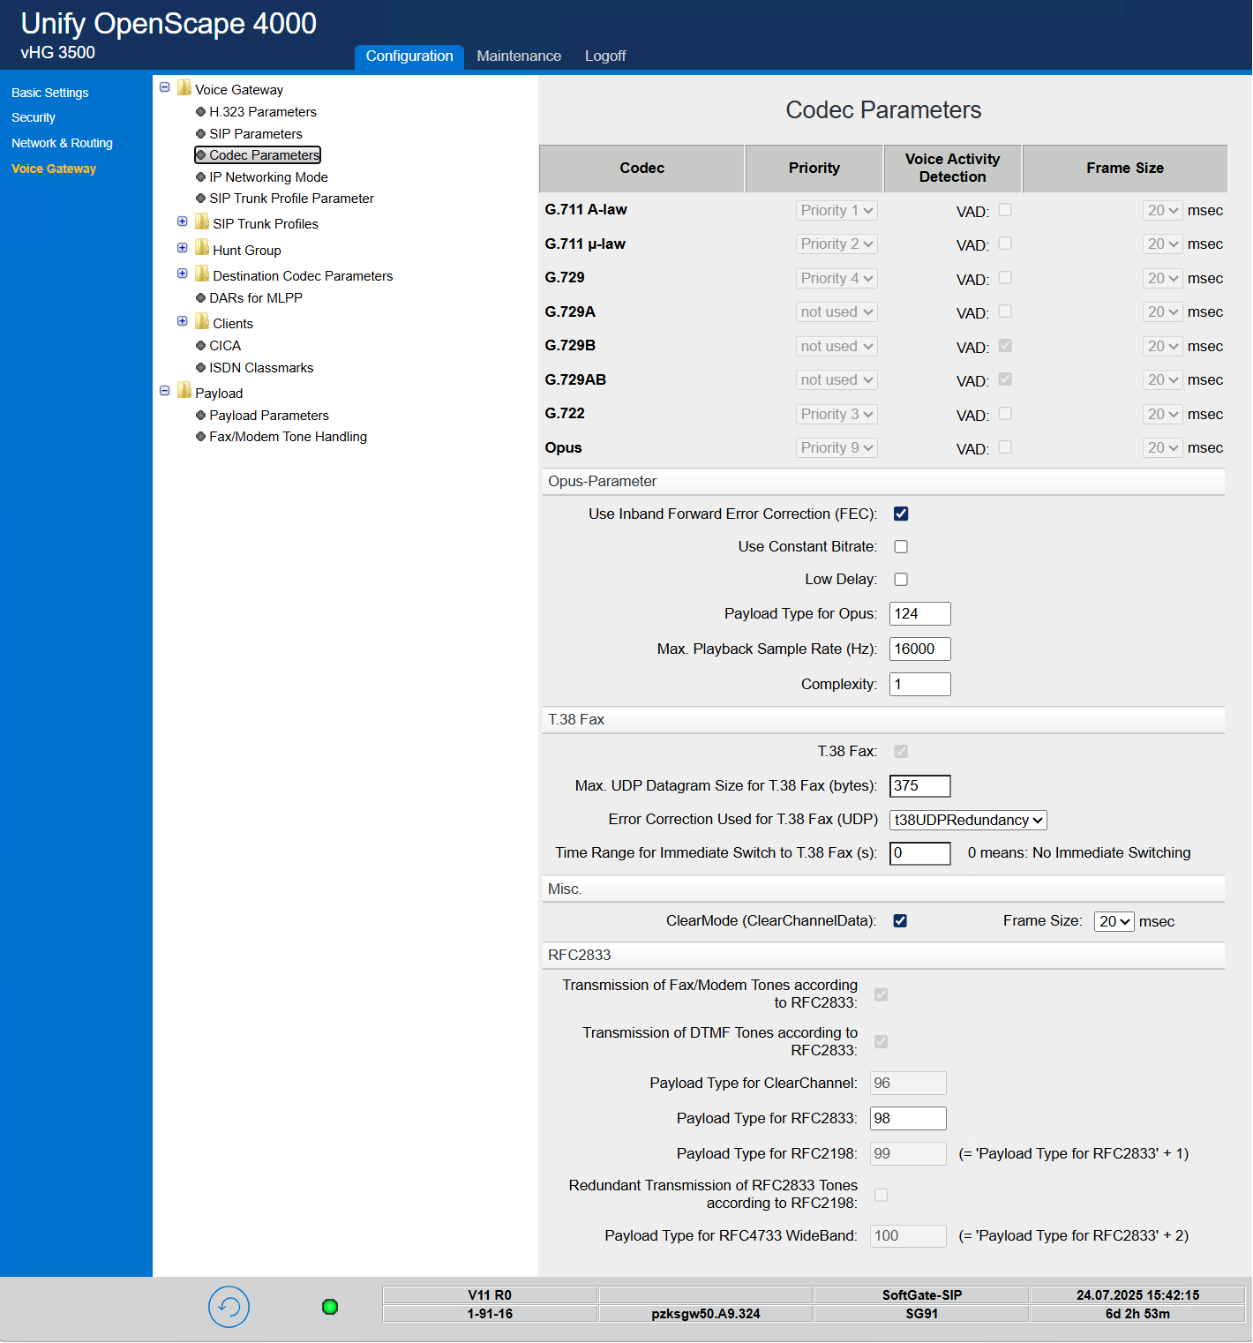Click the green status indicator at the bottom
1253x1343 pixels.
(329, 1307)
